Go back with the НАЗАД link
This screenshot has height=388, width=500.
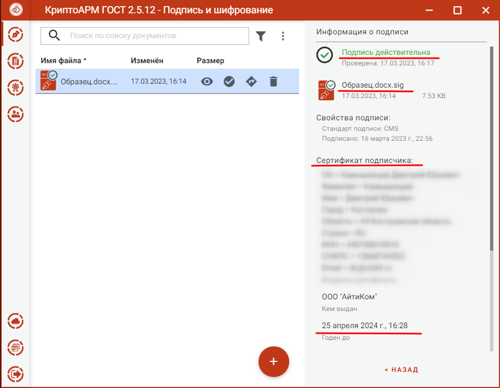coord(401,370)
